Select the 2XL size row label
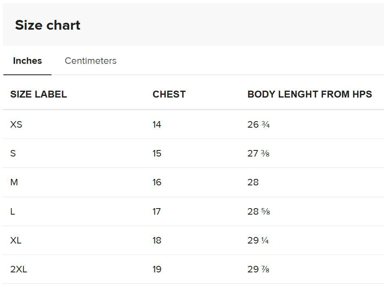This screenshot has width=384, height=287. tap(19, 270)
